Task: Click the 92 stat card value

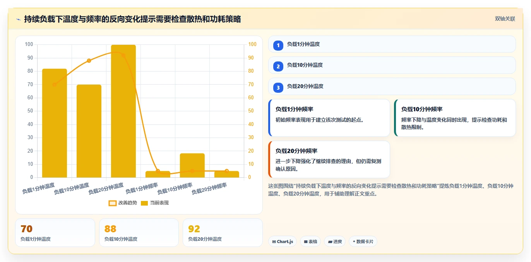Action: [194, 229]
